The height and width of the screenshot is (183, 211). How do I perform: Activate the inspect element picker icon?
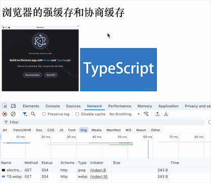pyautogui.click(x=5, y=106)
